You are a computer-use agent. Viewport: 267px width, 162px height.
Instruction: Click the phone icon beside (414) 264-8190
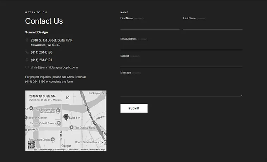click(27, 52)
